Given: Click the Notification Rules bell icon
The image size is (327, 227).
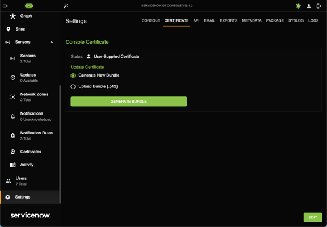Looking at the screenshot, I should click(x=12, y=136).
